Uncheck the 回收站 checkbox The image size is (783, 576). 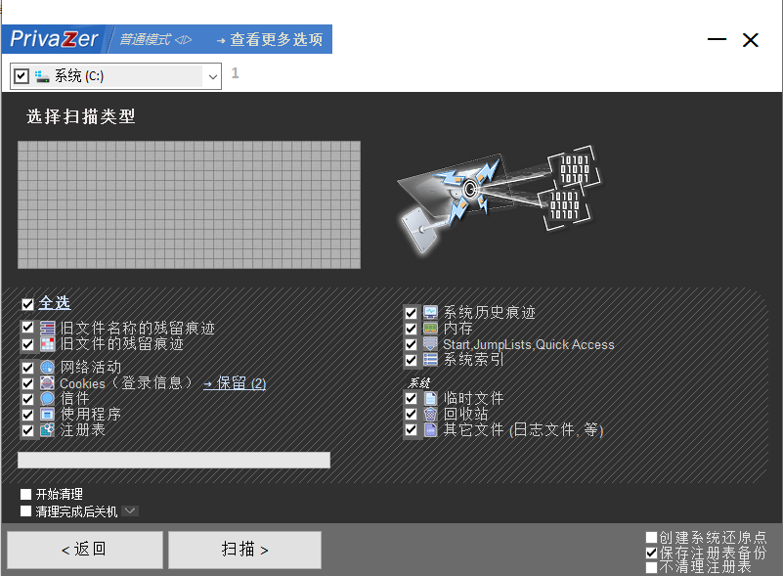coord(411,414)
